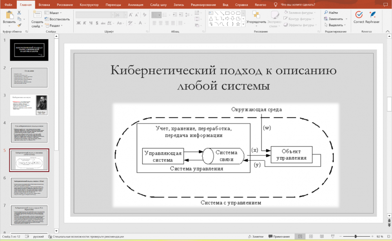Expand the Макет layout dropdown
392x241 pixels.
pos(54,13)
